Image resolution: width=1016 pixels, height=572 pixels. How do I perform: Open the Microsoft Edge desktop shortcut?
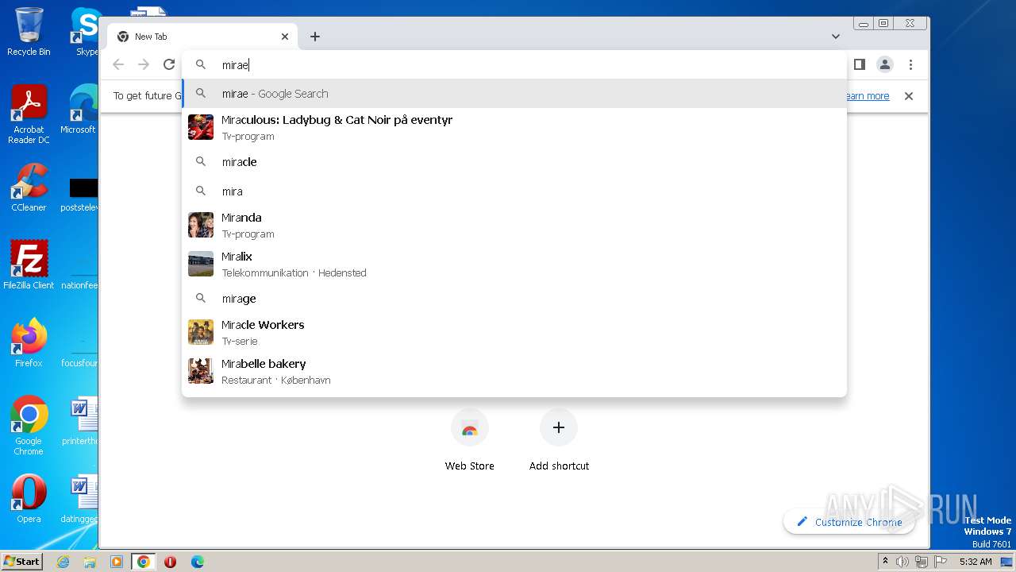point(80,110)
